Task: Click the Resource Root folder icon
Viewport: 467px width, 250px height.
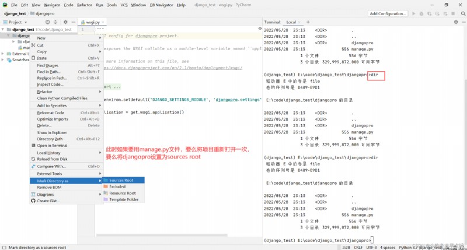Action: coord(106,193)
